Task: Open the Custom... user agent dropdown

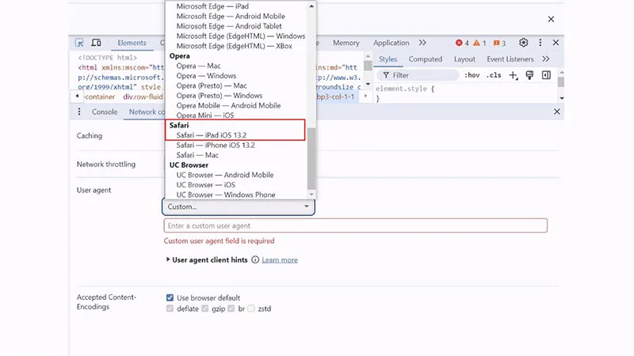Action: pos(239,206)
